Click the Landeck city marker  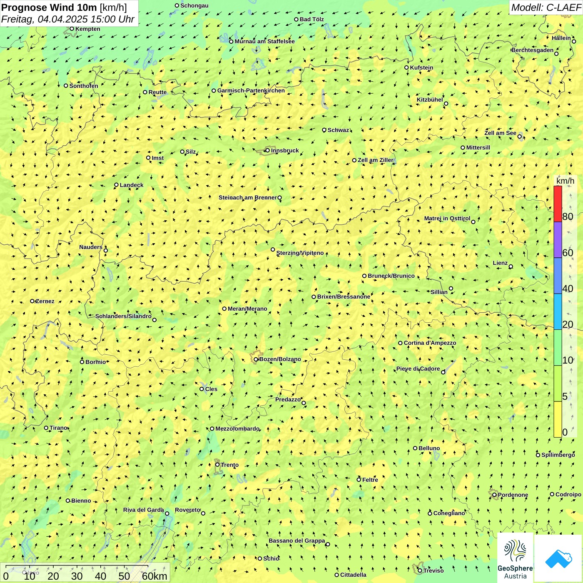117,185
